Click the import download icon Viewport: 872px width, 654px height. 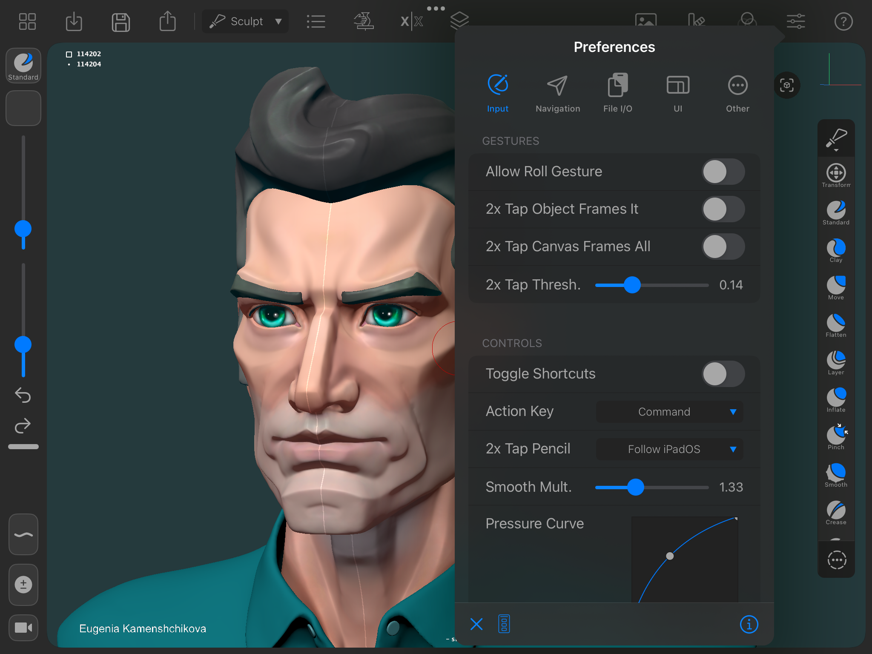pyautogui.click(x=74, y=21)
